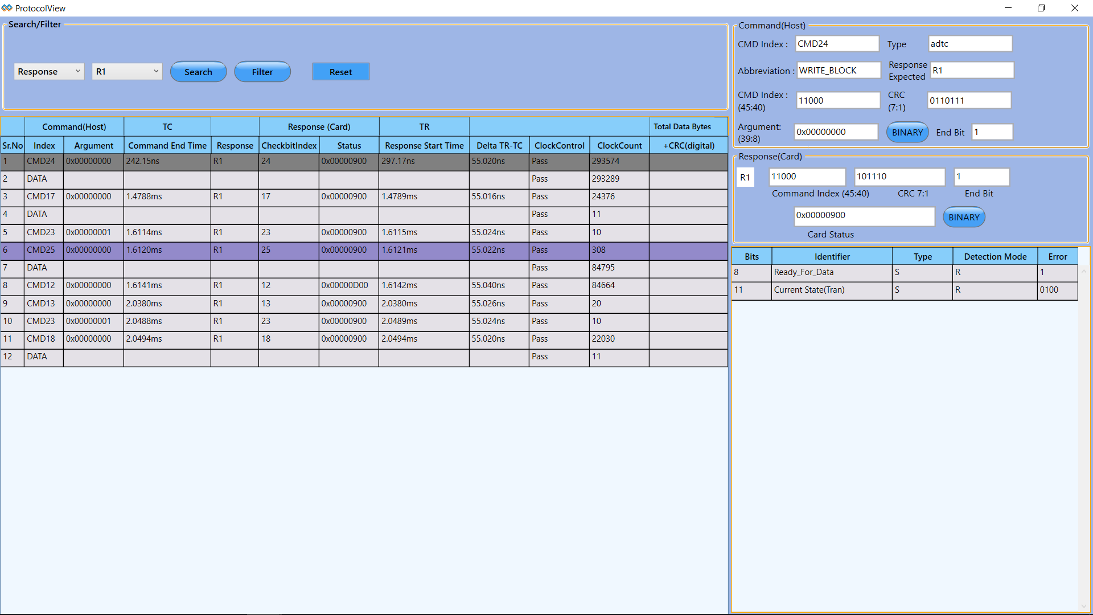Click the ProtocolView app icon in title bar

click(7, 8)
